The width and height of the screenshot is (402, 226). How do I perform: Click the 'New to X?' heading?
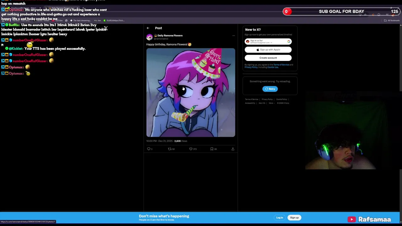[x=253, y=30]
